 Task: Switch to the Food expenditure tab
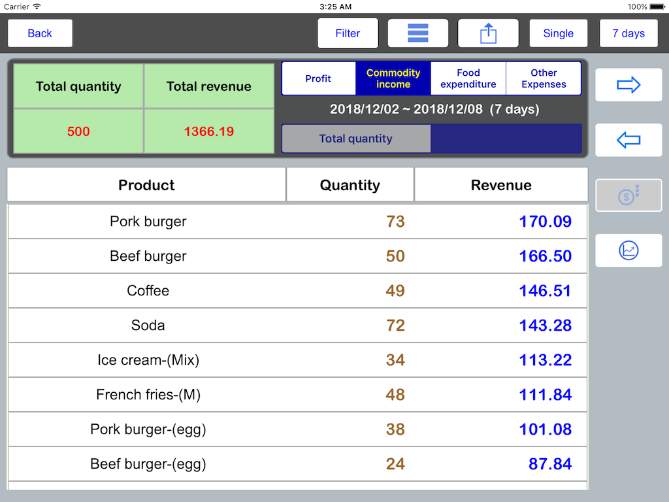pos(468,78)
